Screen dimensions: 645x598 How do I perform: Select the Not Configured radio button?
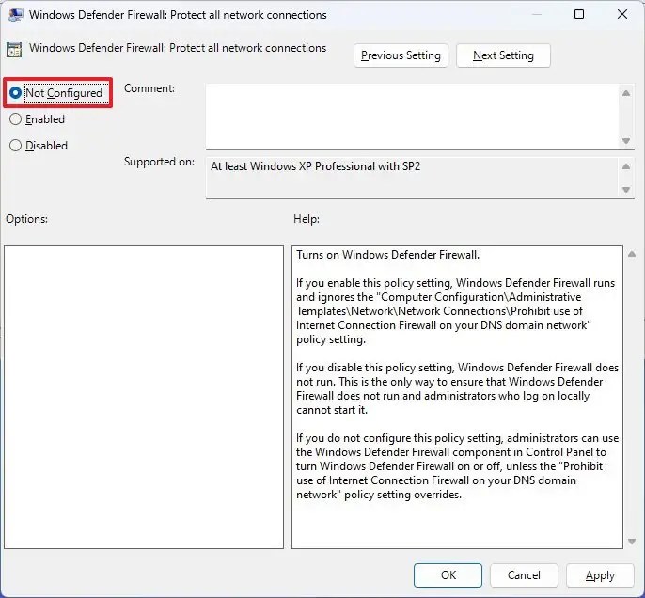16,93
